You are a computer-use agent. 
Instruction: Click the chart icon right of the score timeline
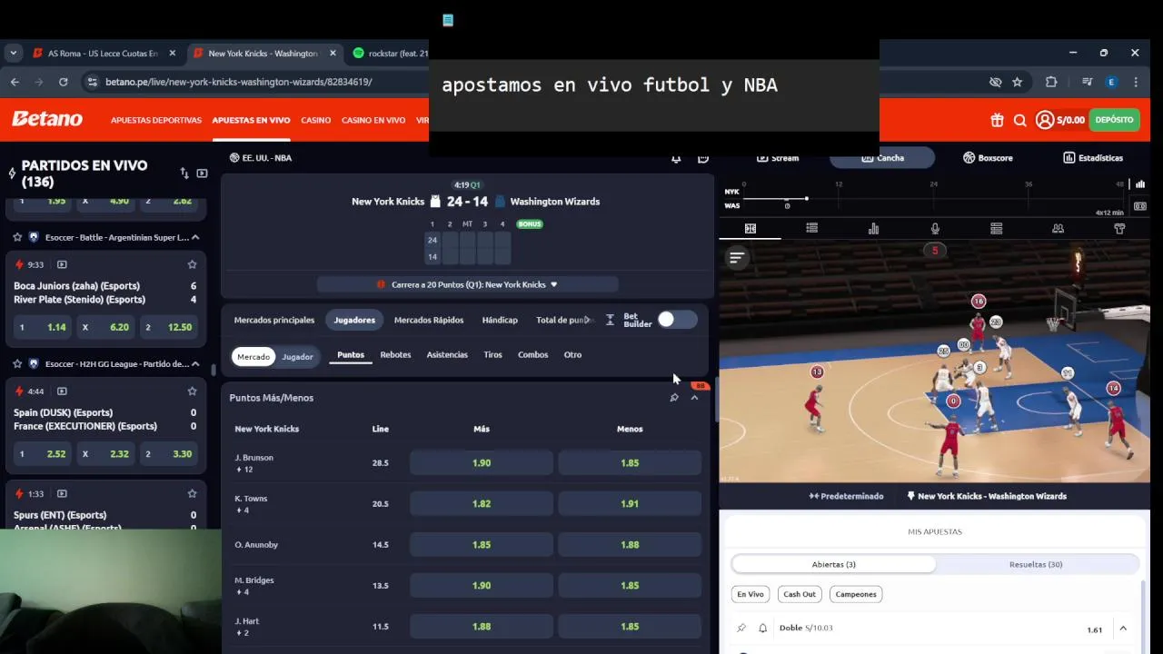pos(1140,184)
